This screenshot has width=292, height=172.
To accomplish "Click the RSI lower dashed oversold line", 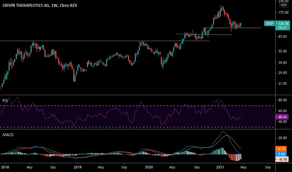I will [138, 127].
